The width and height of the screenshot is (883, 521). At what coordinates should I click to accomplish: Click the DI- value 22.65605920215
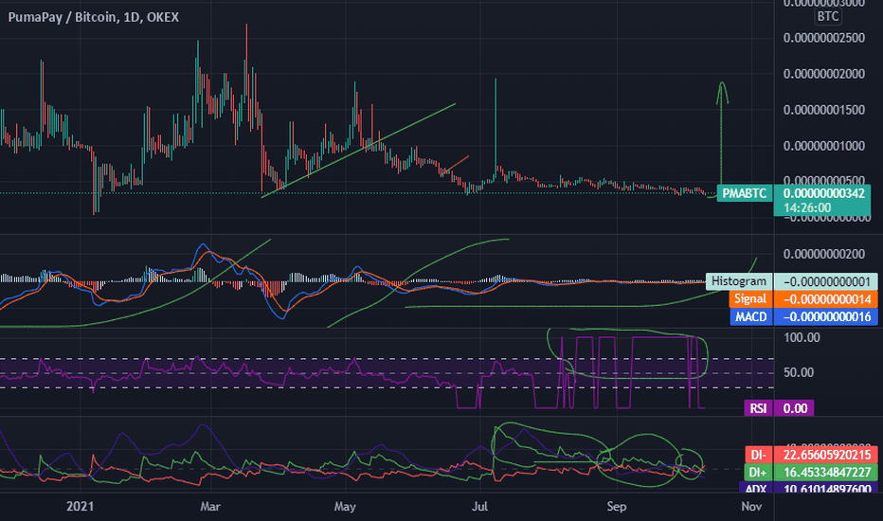[827, 455]
